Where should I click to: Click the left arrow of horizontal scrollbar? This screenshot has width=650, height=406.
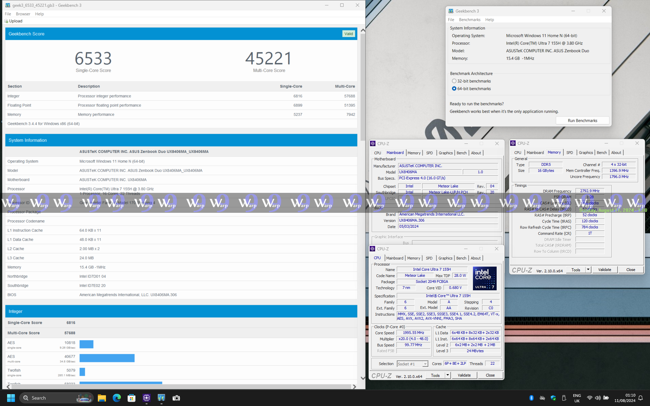(x=8, y=387)
